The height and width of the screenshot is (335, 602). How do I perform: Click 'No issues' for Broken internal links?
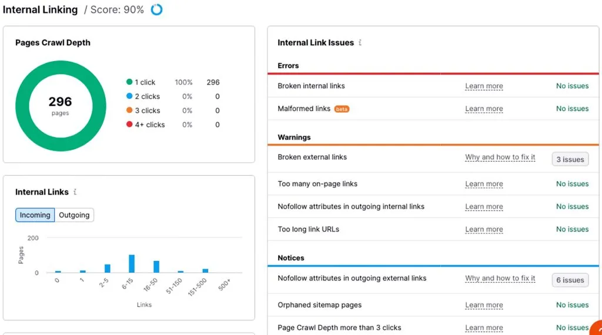pos(572,86)
